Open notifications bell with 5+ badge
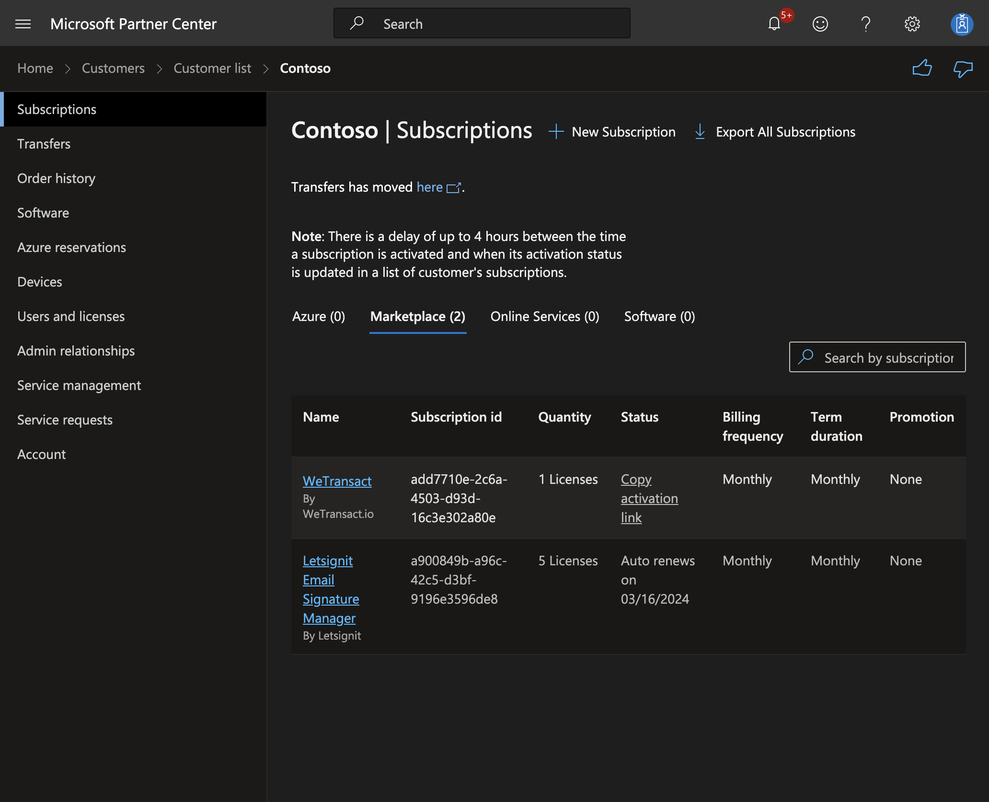Screen dimensions: 989x802 (774, 24)
